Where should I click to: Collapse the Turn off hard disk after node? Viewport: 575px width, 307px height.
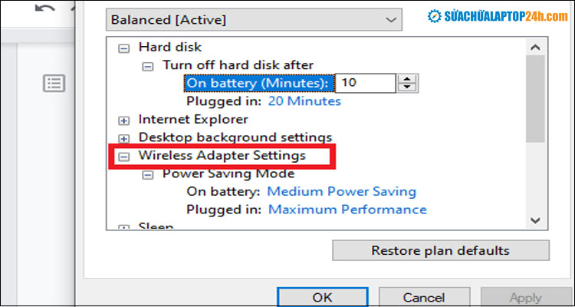[148, 65]
